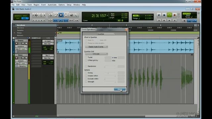The width and height of the screenshot is (212, 119).
Task: Select Slip edit mode
Action: click(x=18, y=18)
